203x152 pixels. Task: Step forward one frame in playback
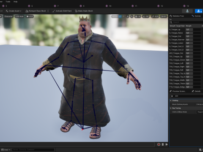click(x=167, y=144)
